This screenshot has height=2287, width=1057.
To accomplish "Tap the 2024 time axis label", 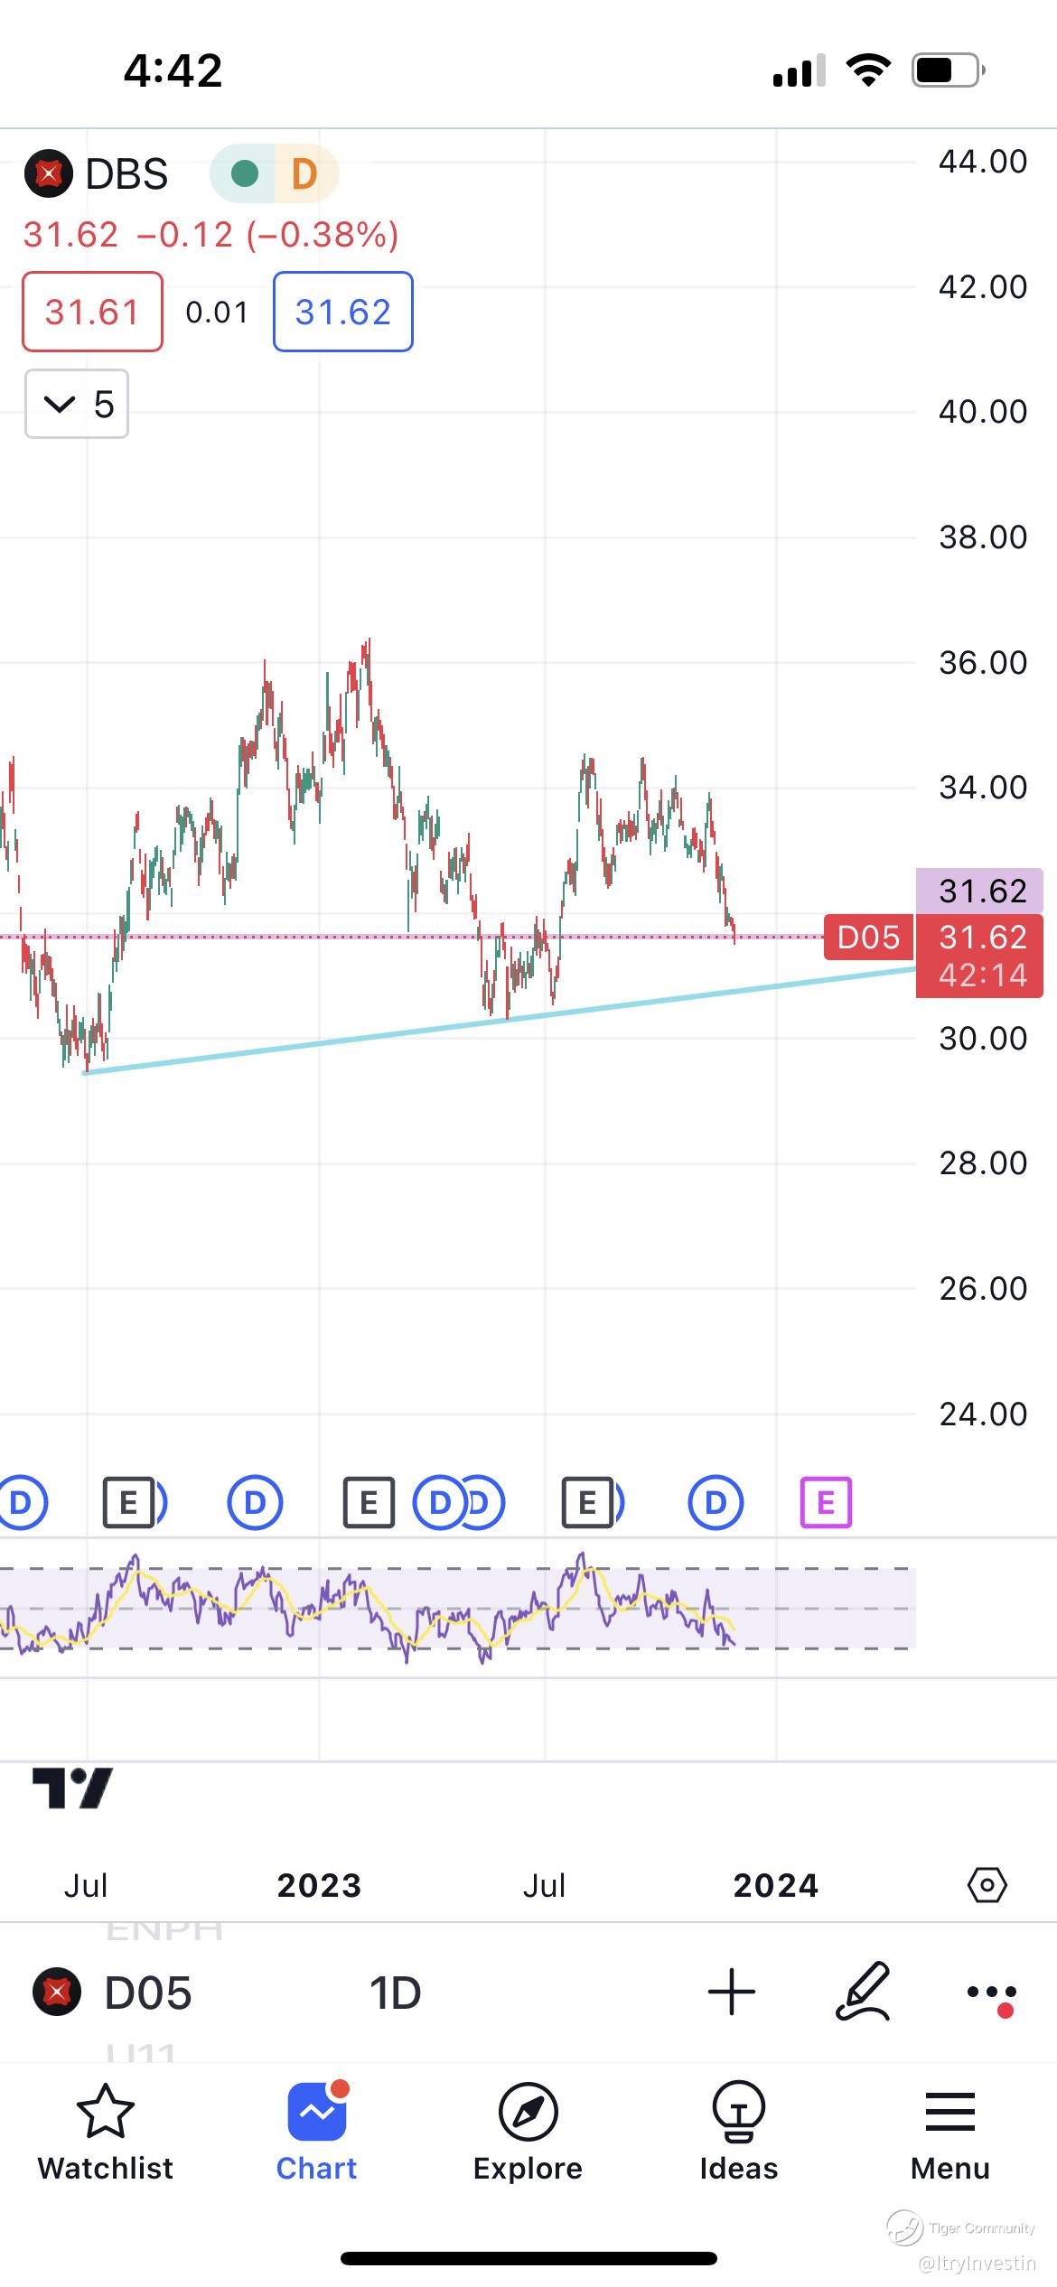I will tap(776, 1886).
